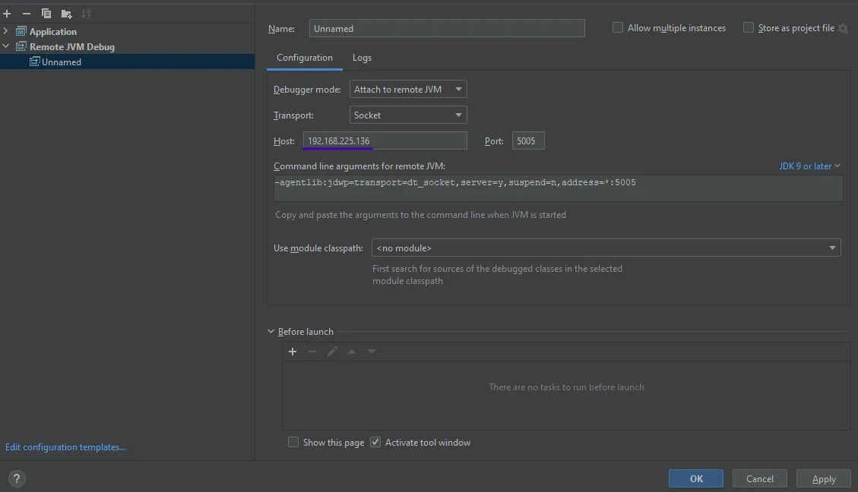Create a new configuration folder
858x492 pixels.
point(66,13)
